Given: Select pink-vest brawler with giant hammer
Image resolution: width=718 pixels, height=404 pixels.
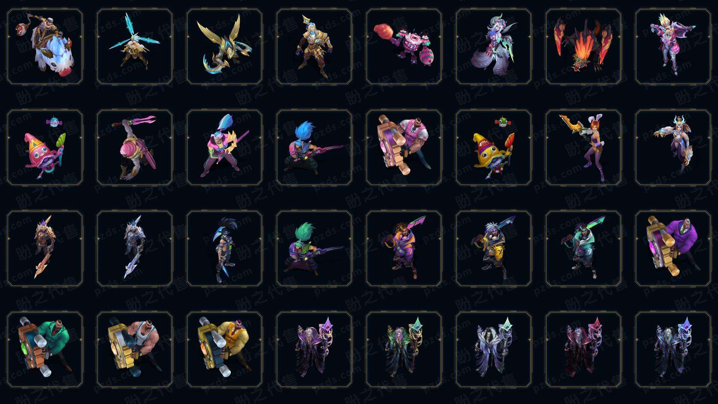Looking at the screenshot, I should click(x=404, y=147).
